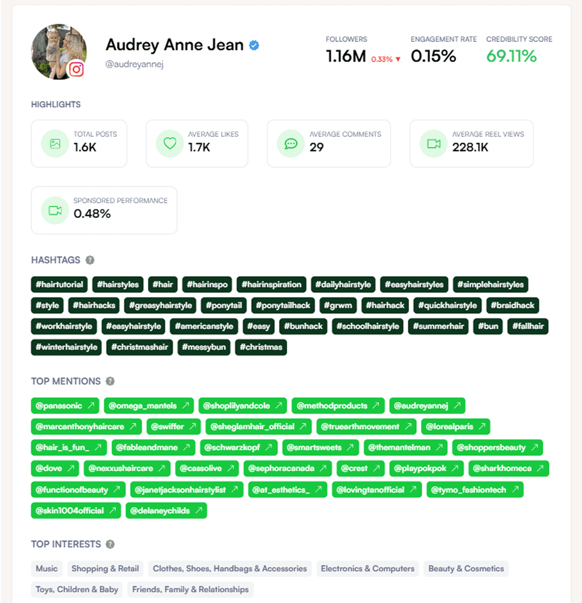Screen dimensions: 582x603
Task: Click the Average Reel Views camera icon
Action: click(x=434, y=144)
